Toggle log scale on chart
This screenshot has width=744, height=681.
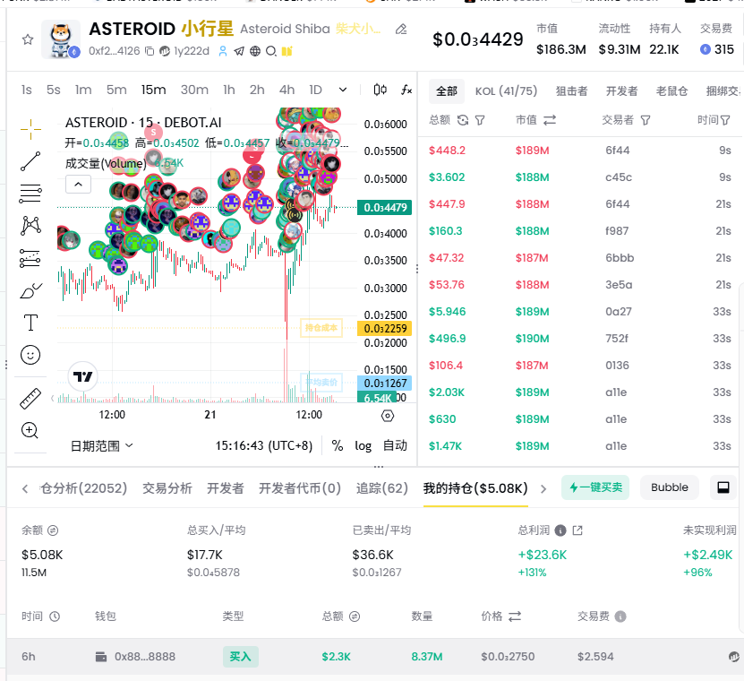coord(363,445)
